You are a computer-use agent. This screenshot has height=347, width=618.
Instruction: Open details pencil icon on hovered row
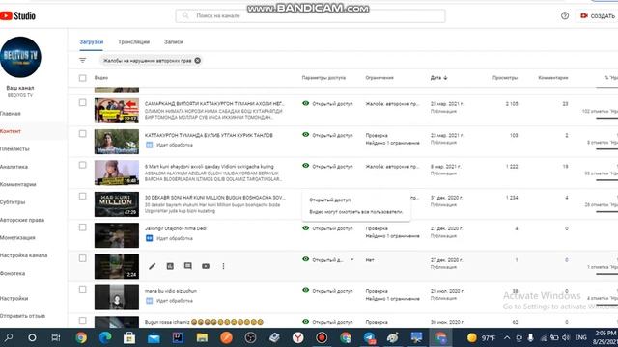(x=153, y=266)
